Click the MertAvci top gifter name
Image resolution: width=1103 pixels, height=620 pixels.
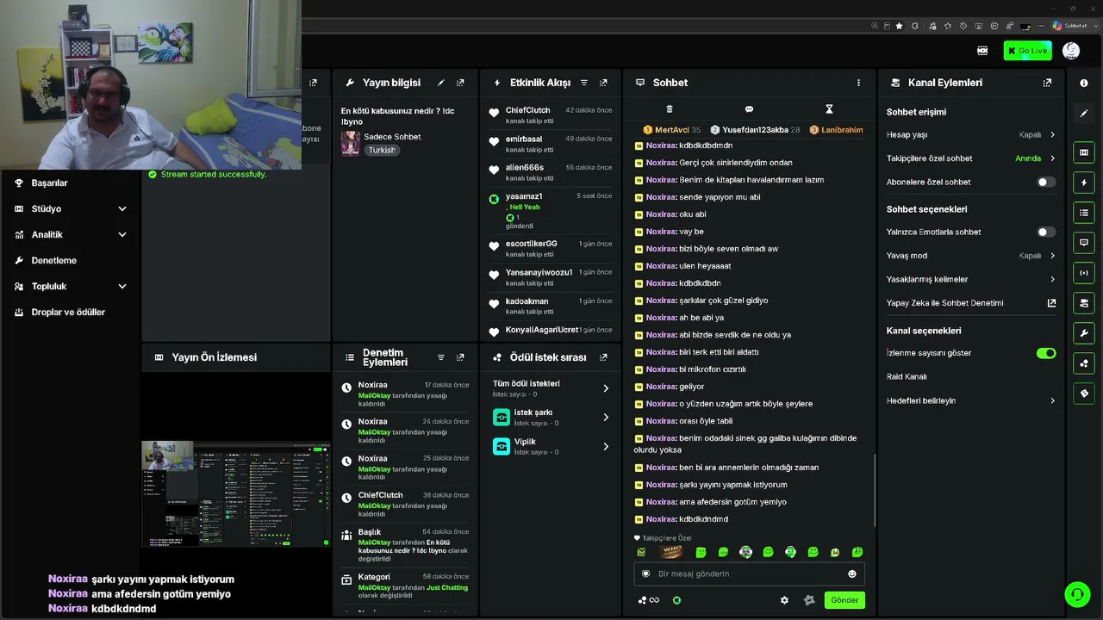click(672, 130)
